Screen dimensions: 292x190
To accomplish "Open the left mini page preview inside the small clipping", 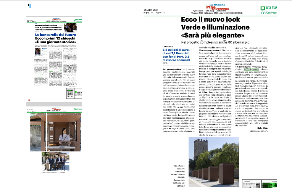I will [x=70, y=93].
